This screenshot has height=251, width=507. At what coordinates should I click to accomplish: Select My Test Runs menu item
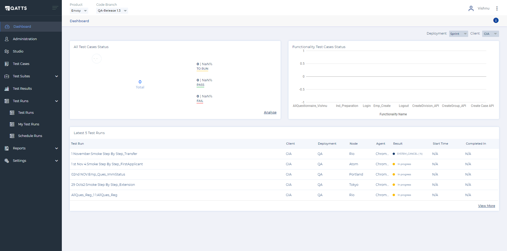tap(29, 124)
